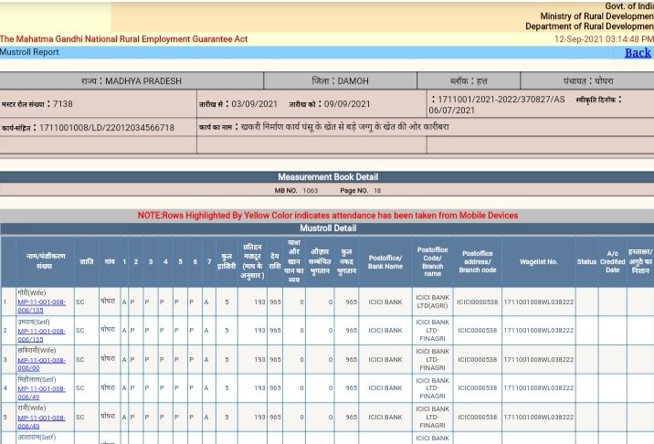Click the name गोरी(Wife) in row 1
The height and width of the screenshot is (444, 654).
coord(32,292)
